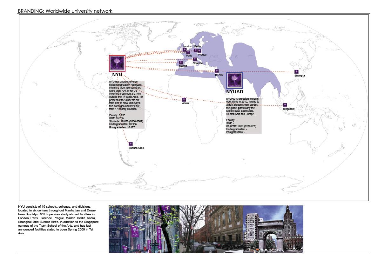The height and width of the screenshot is (267, 378).
Task: Open the Washington Square Arch photo
Action: point(273,229)
